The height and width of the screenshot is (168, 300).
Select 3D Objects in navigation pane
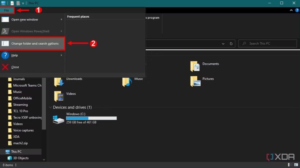coord(21,158)
